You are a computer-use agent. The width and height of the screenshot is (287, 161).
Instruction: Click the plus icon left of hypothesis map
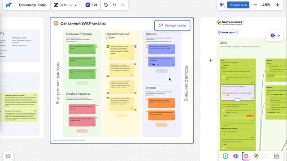[x=210, y=60]
